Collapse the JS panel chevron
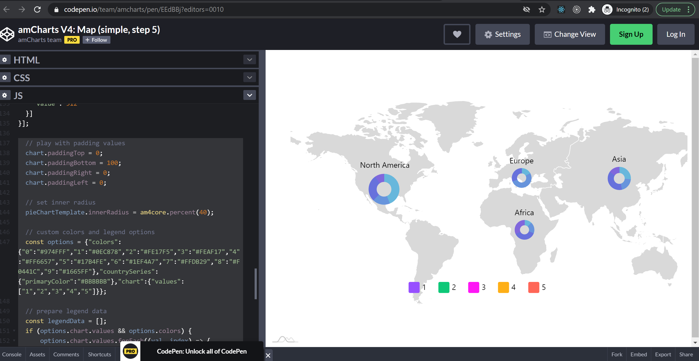 tap(249, 95)
